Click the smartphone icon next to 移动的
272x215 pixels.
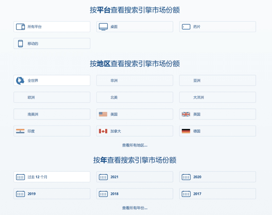click(20, 43)
